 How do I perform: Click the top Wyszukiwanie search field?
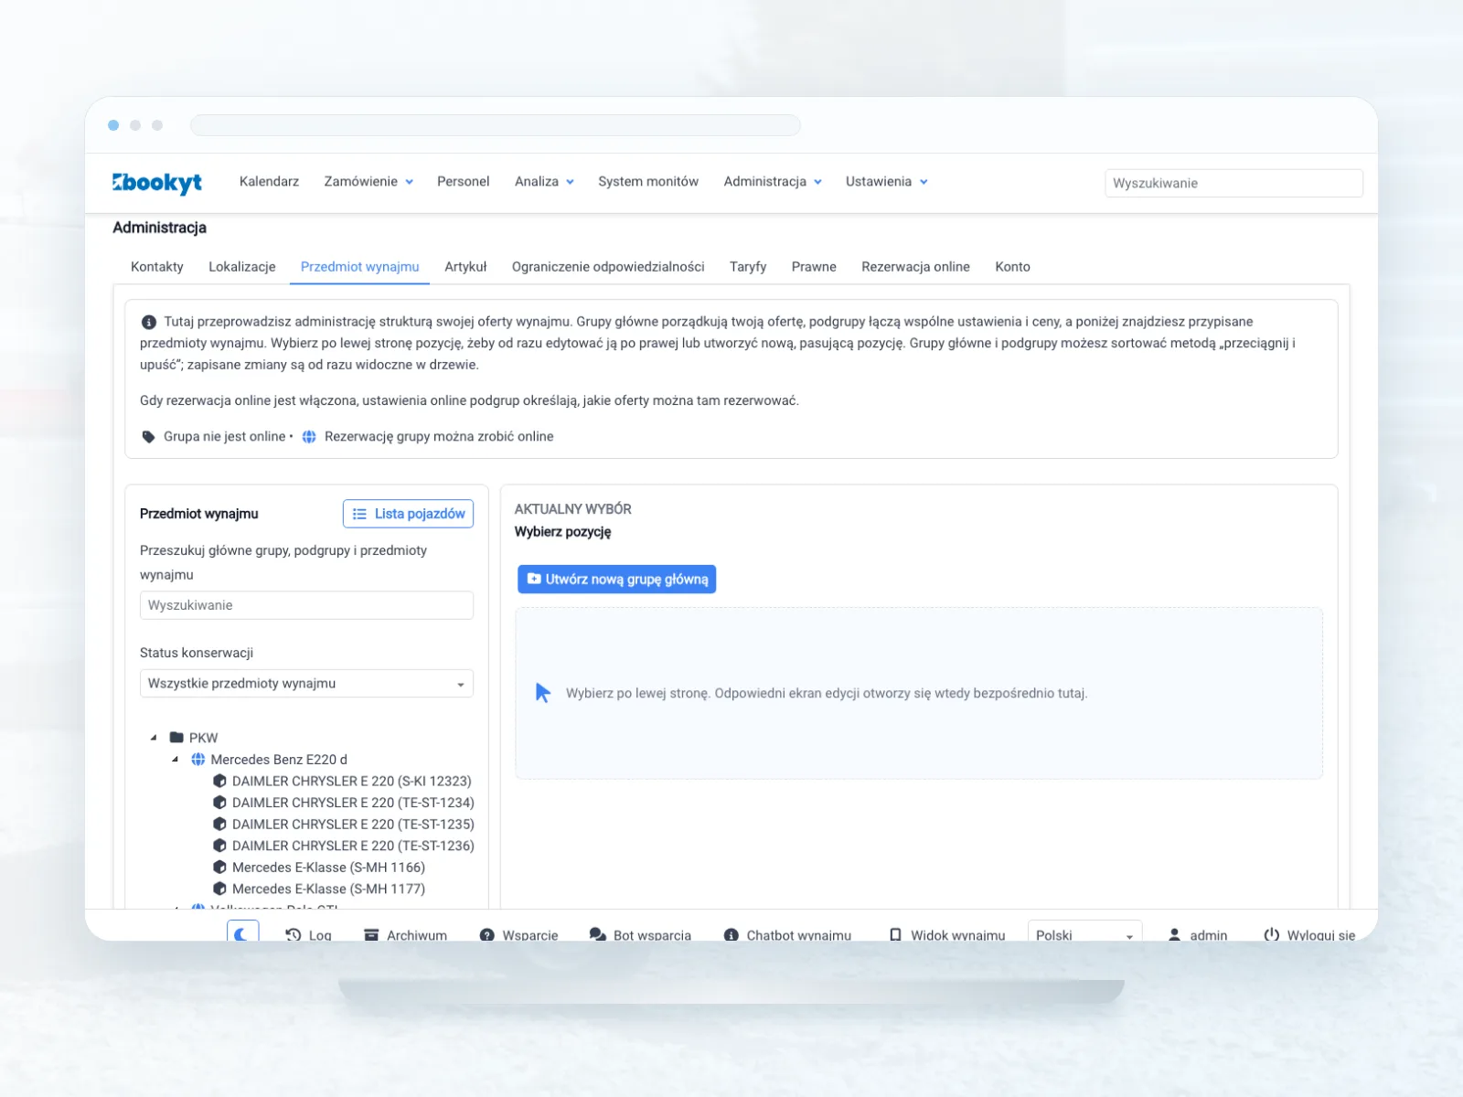1233,183
